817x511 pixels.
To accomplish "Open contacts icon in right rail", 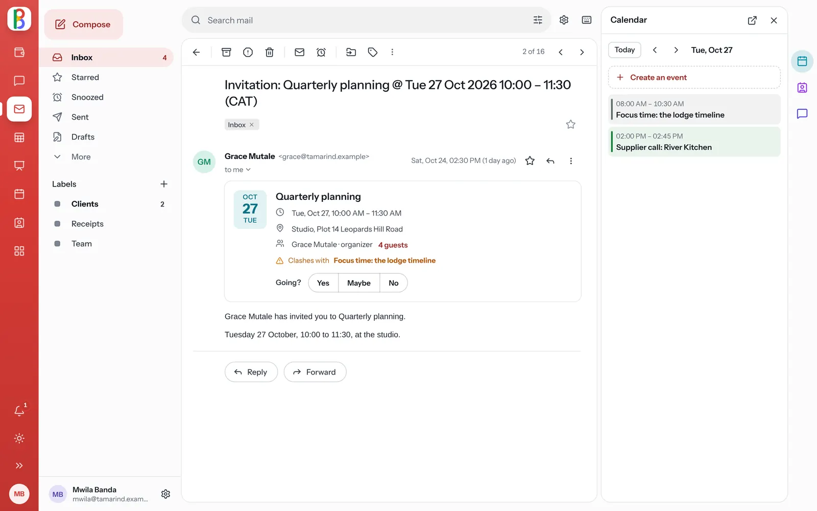I will [x=802, y=87].
